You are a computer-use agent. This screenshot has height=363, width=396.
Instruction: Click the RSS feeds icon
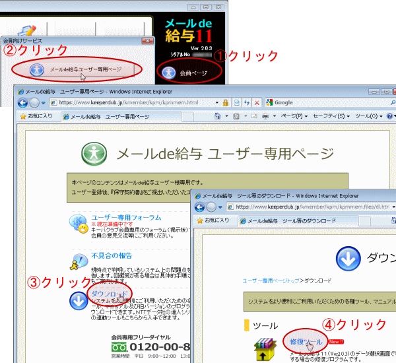point(236,116)
